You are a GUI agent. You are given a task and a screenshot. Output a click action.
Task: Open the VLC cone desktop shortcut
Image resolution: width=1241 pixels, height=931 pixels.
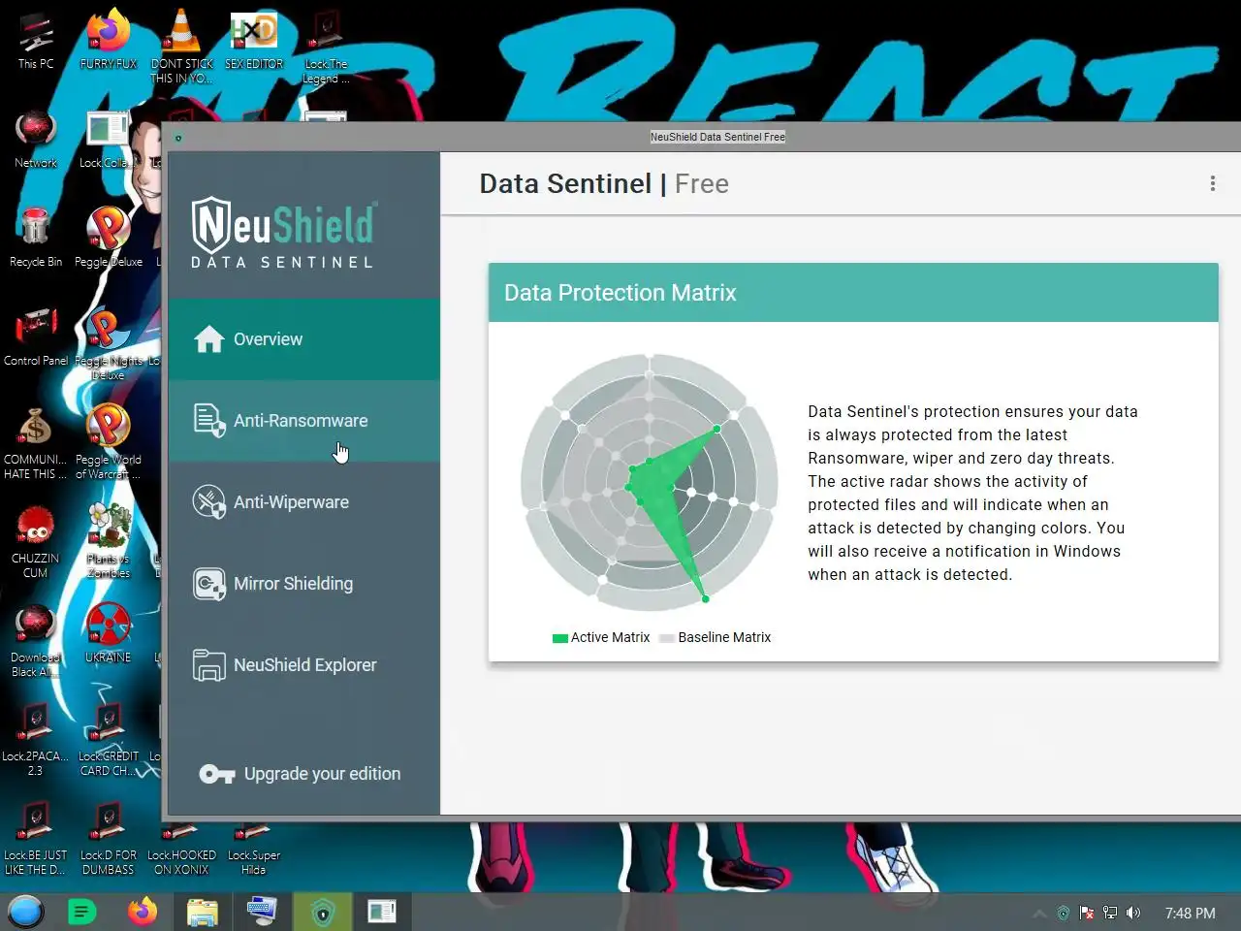[181, 47]
